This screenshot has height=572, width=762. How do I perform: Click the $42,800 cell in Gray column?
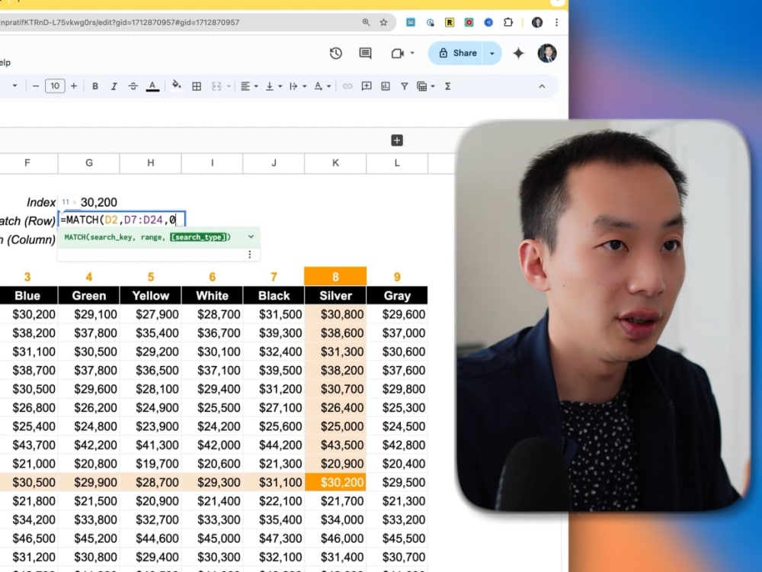pyautogui.click(x=397, y=445)
